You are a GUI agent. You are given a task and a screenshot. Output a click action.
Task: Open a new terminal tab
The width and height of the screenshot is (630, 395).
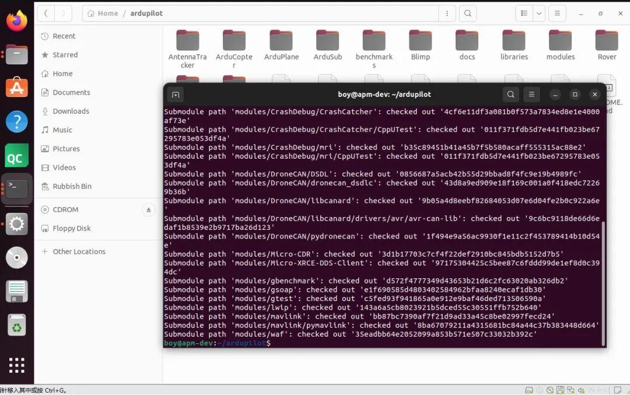pyautogui.click(x=176, y=95)
